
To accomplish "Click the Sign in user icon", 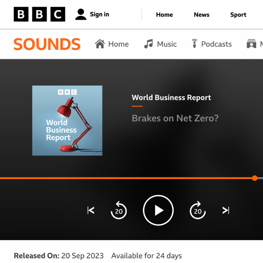I will click(81, 14).
